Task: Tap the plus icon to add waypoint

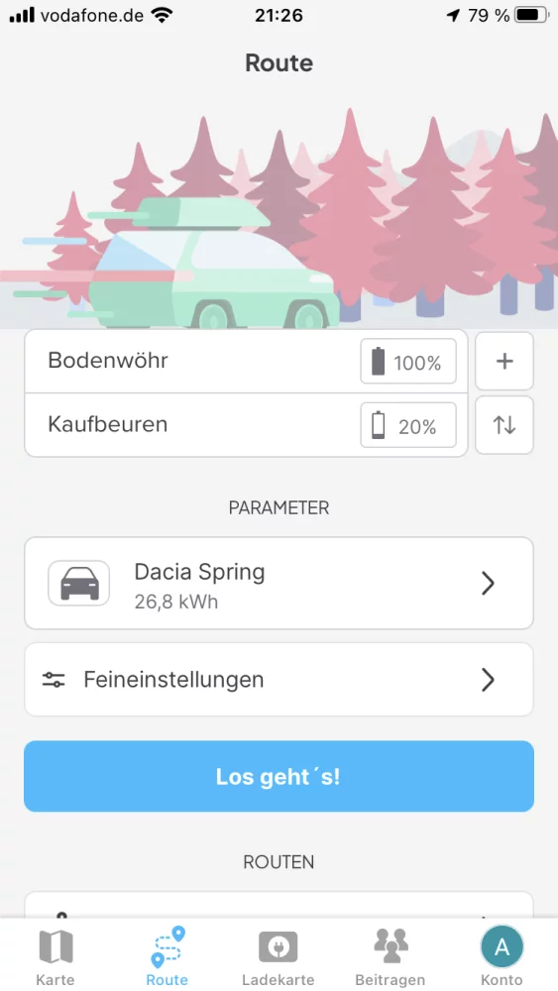Action: (x=504, y=361)
